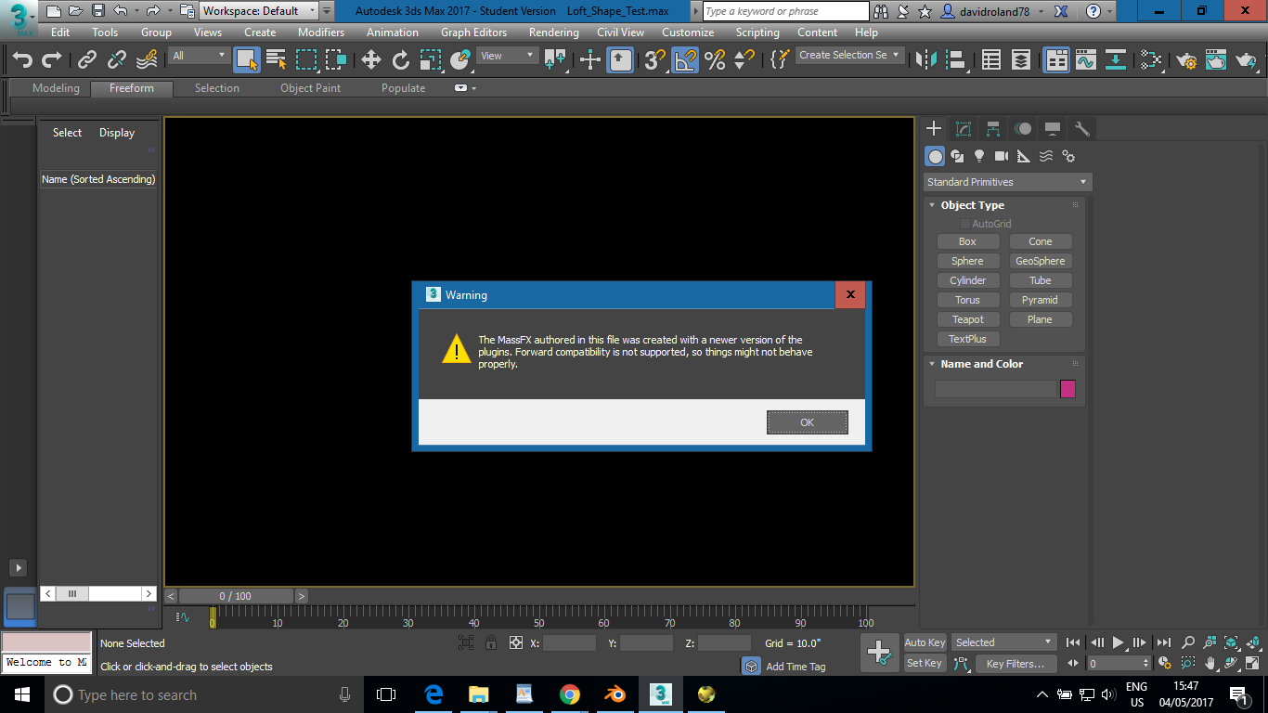Open the View reference coordinate dropdown

[507, 56]
